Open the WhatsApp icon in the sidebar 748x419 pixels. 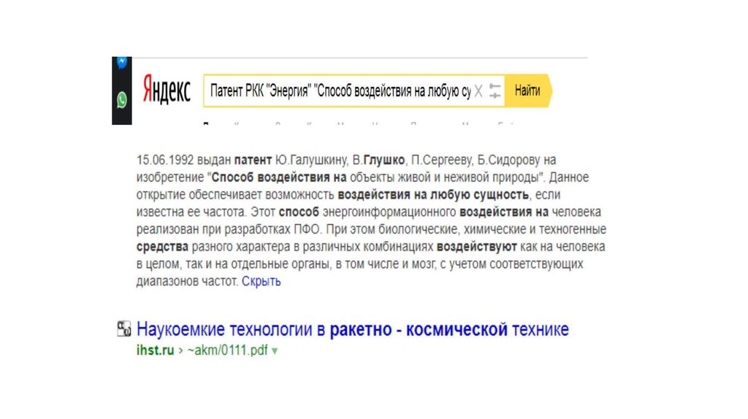121,99
